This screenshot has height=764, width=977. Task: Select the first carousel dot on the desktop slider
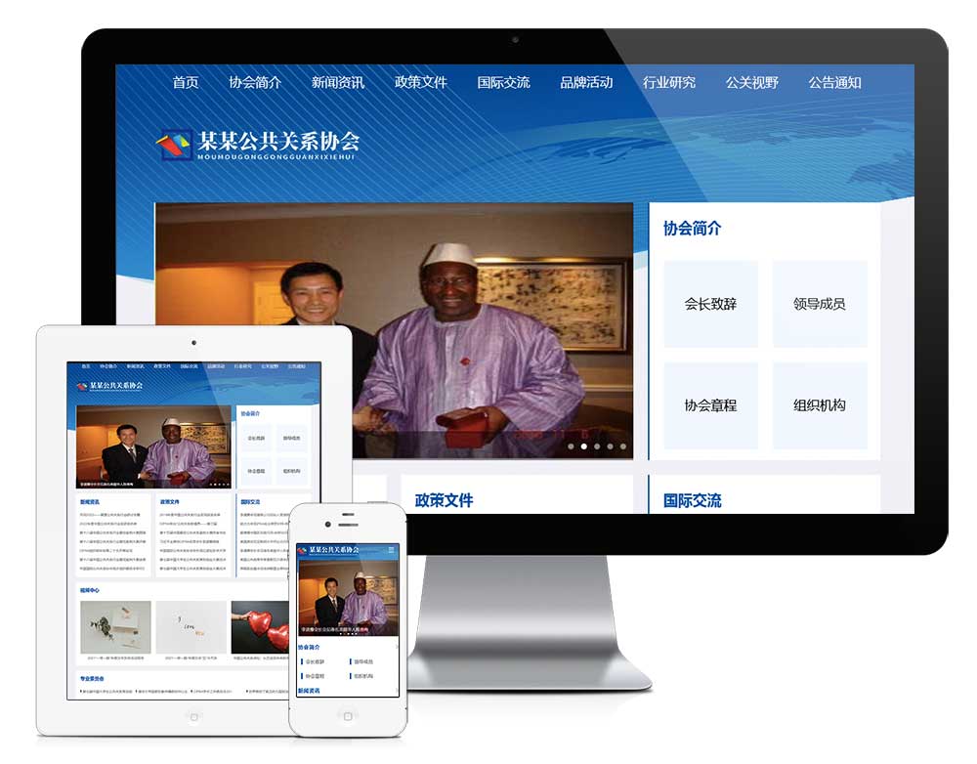[x=572, y=446]
